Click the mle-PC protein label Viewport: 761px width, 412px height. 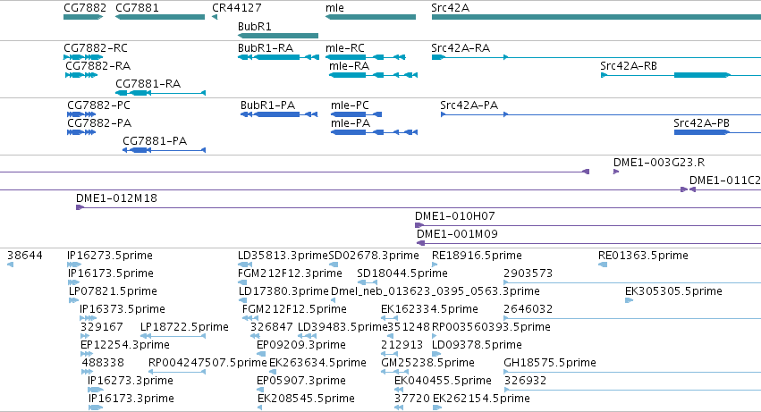pos(350,105)
